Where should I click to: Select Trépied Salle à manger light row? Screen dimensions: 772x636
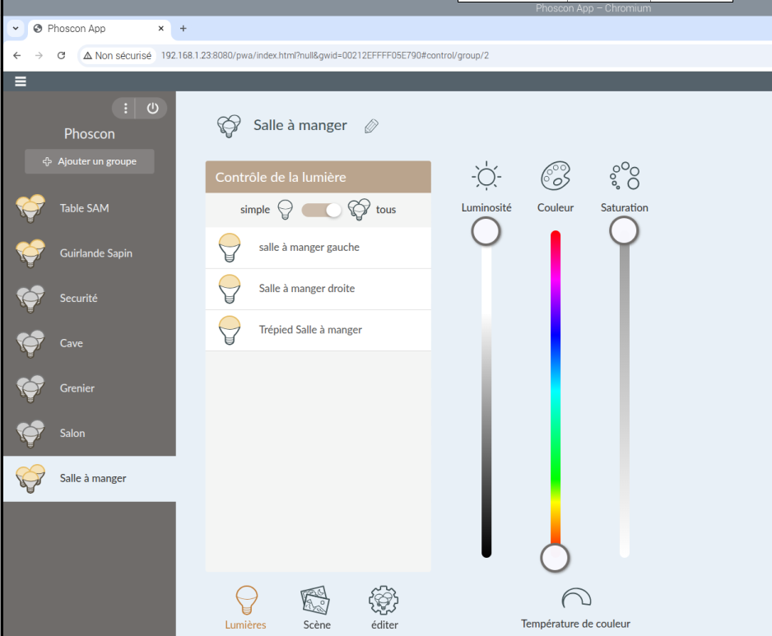point(318,330)
